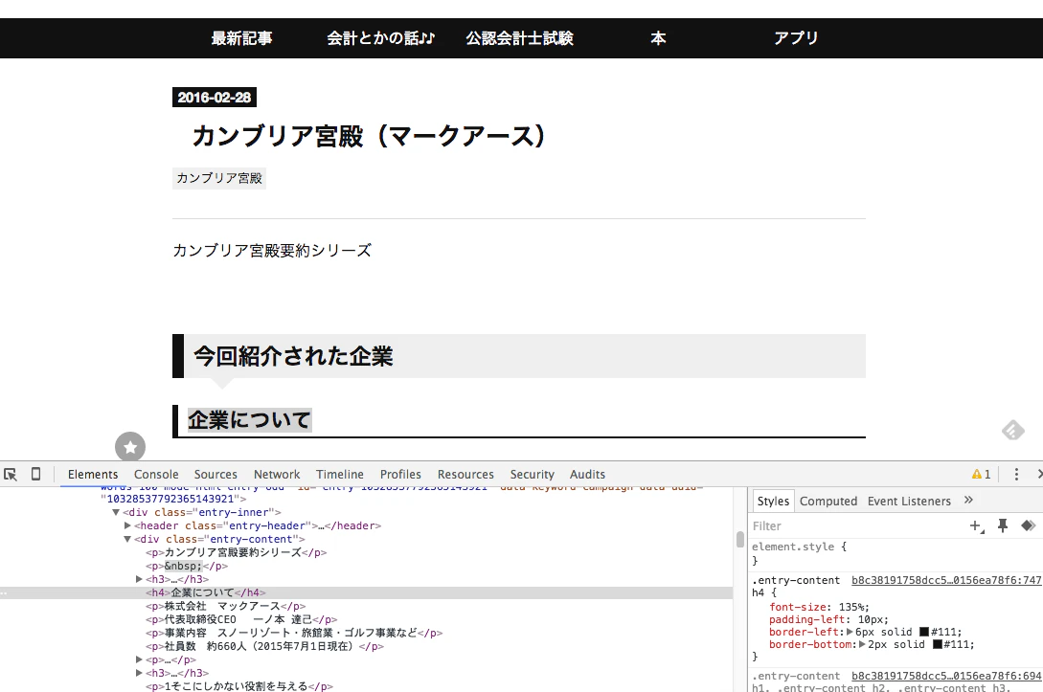Select the p 株式会社 マックアース row
This screenshot has width=1043, height=692.
click(x=225, y=606)
